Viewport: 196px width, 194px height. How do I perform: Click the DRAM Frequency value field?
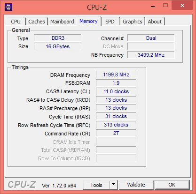pyautogui.click(x=116, y=75)
